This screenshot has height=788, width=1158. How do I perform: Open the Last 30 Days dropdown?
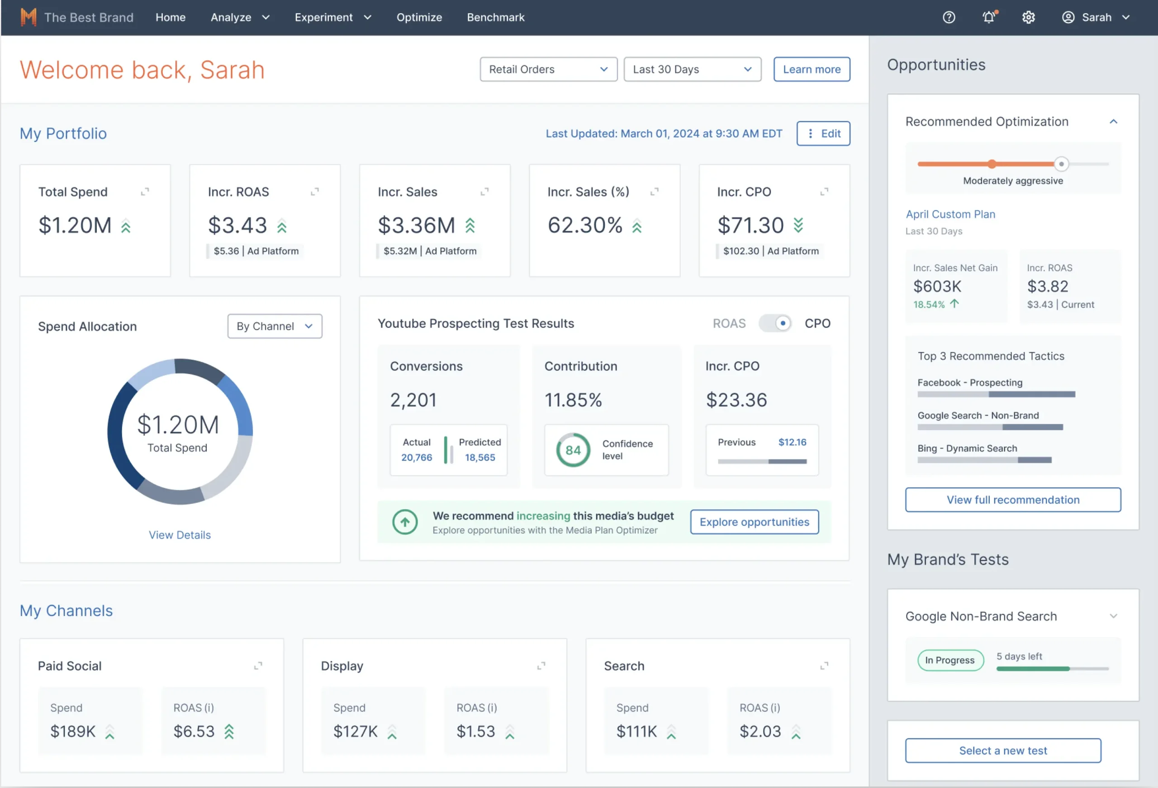click(x=692, y=69)
